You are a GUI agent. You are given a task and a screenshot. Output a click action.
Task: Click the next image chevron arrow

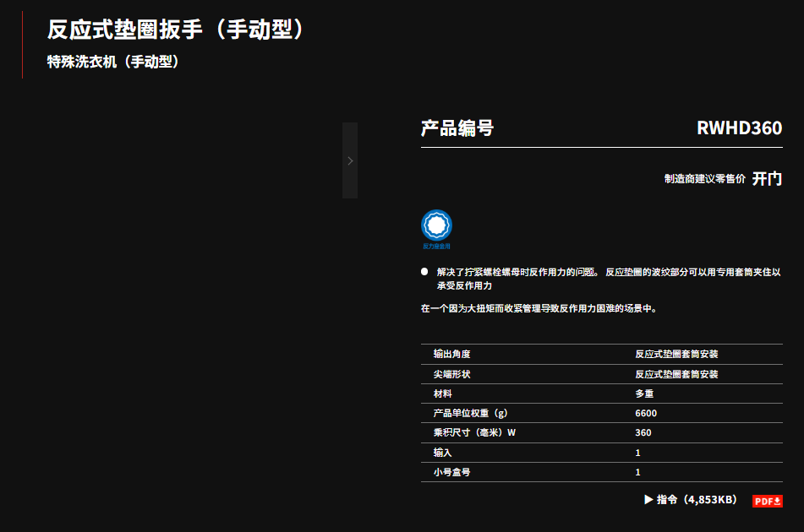pos(350,160)
